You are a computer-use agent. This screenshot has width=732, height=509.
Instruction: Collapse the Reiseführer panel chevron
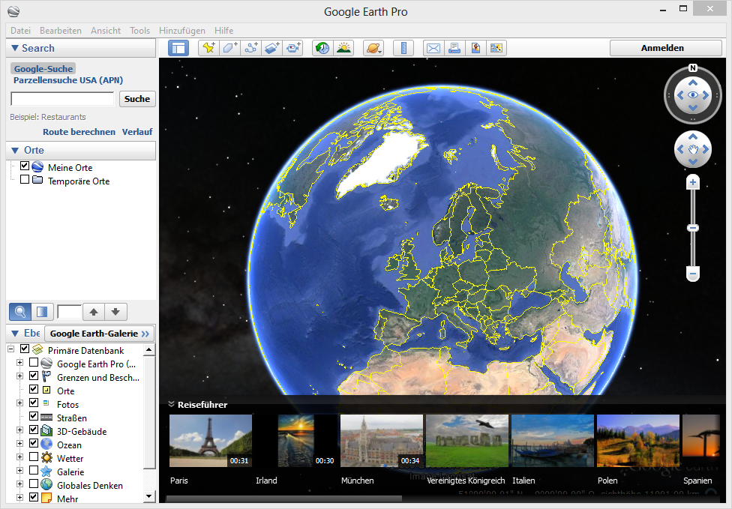click(171, 405)
